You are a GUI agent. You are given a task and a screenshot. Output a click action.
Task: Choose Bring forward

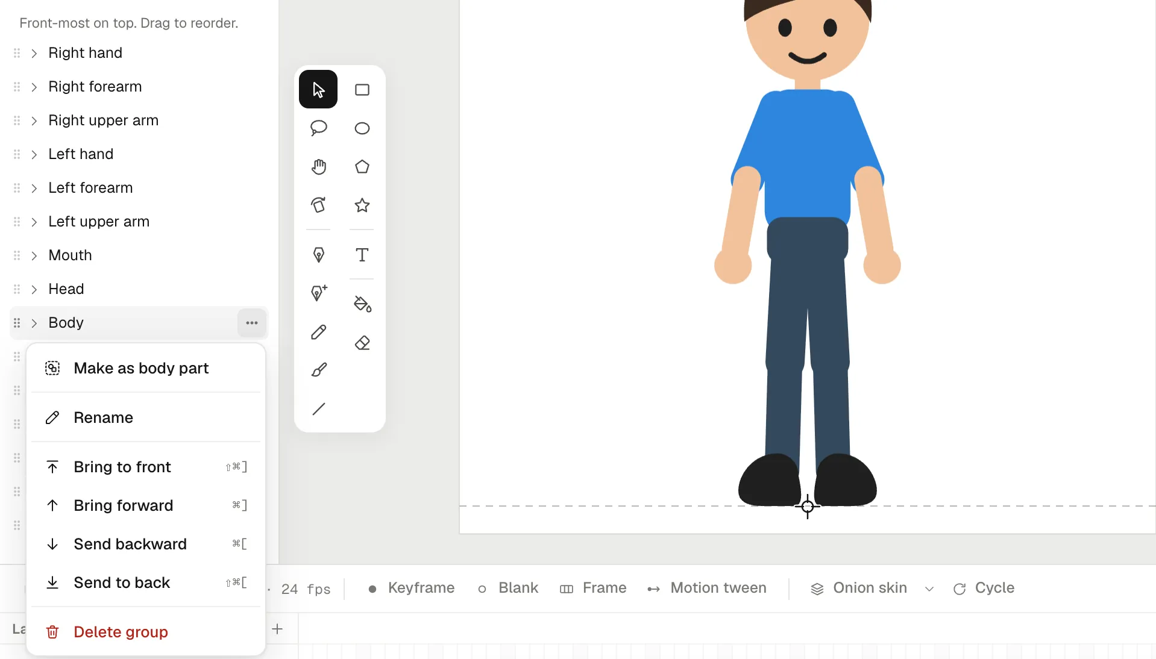point(146,505)
